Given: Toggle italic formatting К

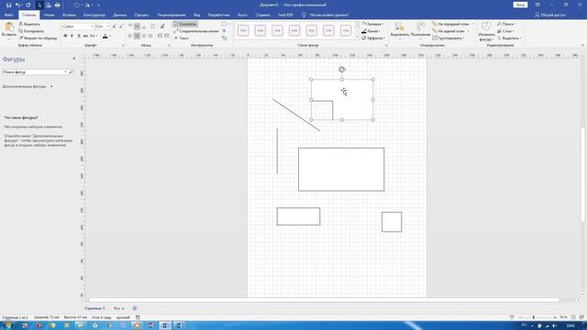Looking at the screenshot, I should pyautogui.click(x=72, y=36).
